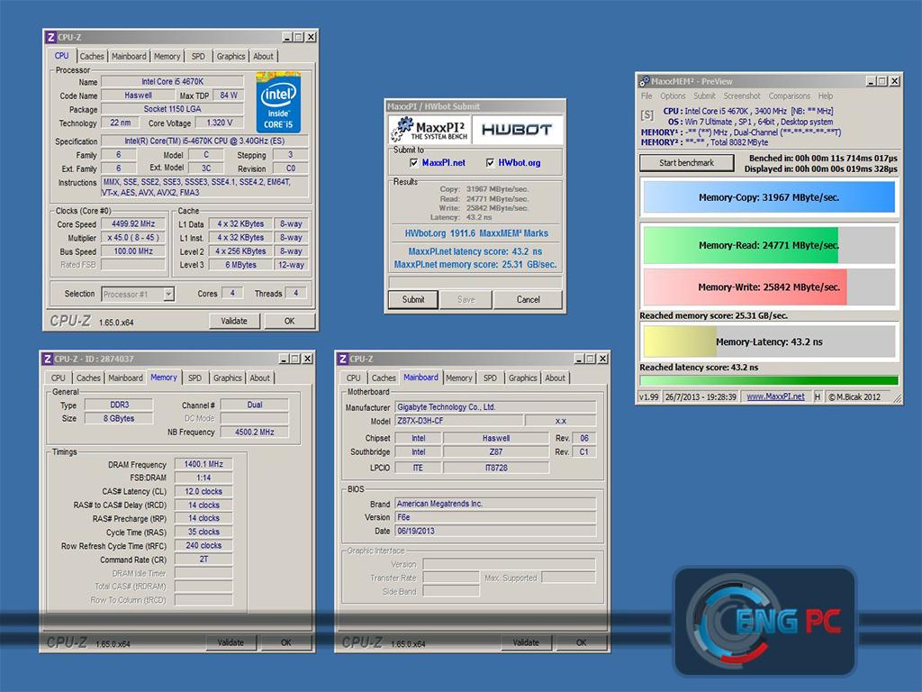922x692 pixels.
Task: Open Memory tab in top CPU-Z window
Action: point(167,57)
